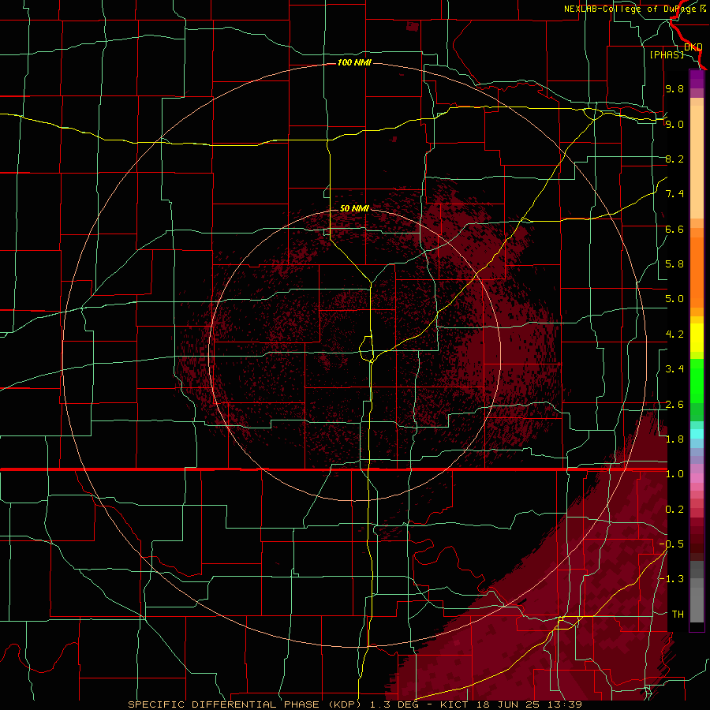This screenshot has width=710, height=710.
Task: Click the -1.3 value on color scale
Action: pyautogui.click(x=671, y=579)
